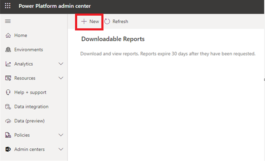
Task: Go to Home in the sidebar
Action: pyautogui.click(x=21, y=36)
